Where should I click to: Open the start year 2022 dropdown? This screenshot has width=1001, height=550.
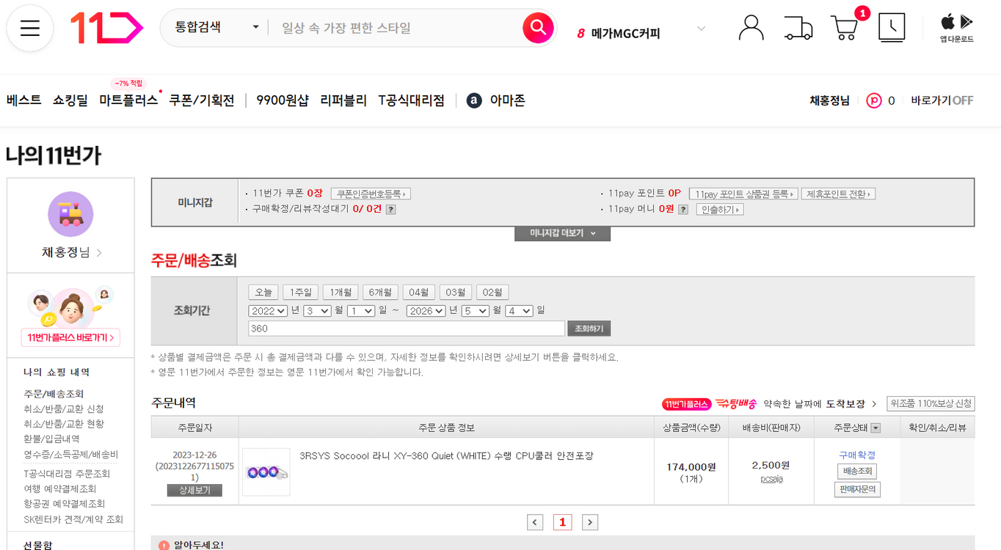coord(267,311)
